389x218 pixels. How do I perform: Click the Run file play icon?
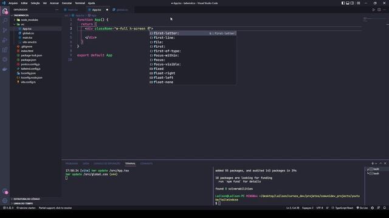click(x=373, y=10)
